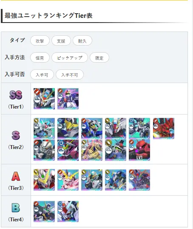Filter by 入手可 availability
This screenshot has height=229, width=193.
pos(42,74)
